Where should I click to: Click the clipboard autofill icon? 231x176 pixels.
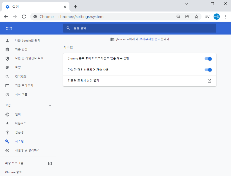tap(7, 50)
